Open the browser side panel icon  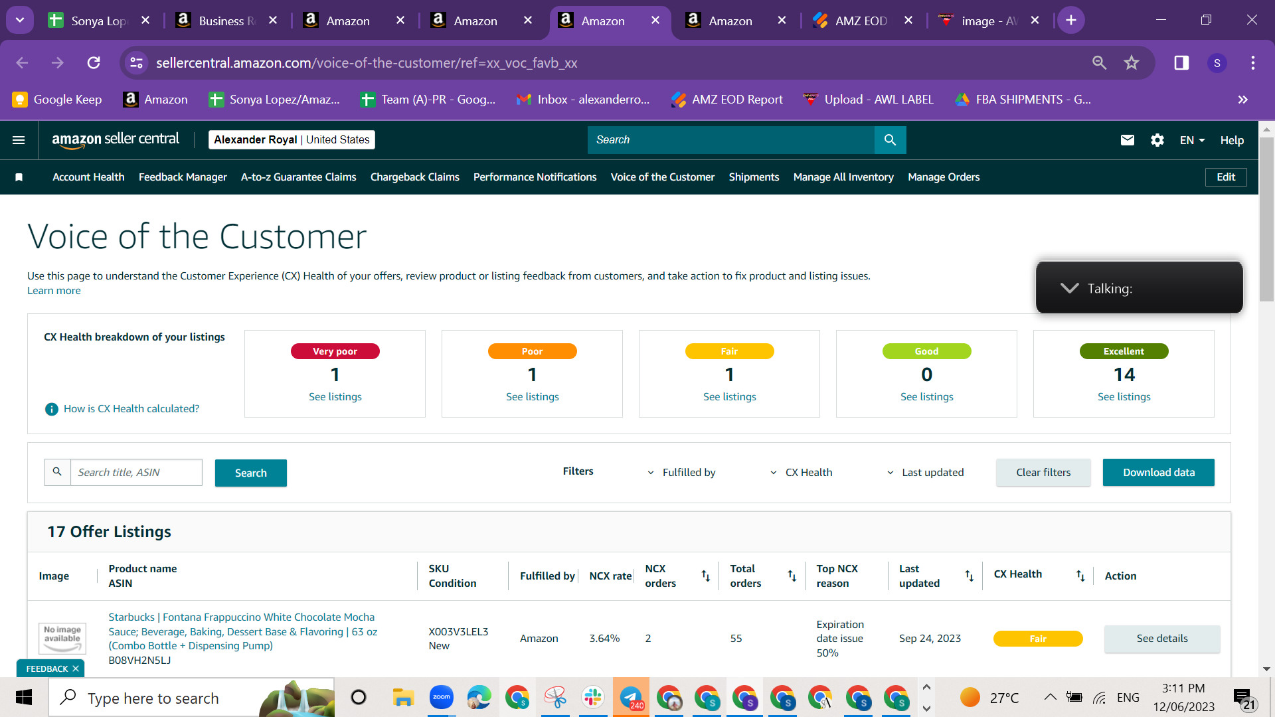click(x=1181, y=62)
